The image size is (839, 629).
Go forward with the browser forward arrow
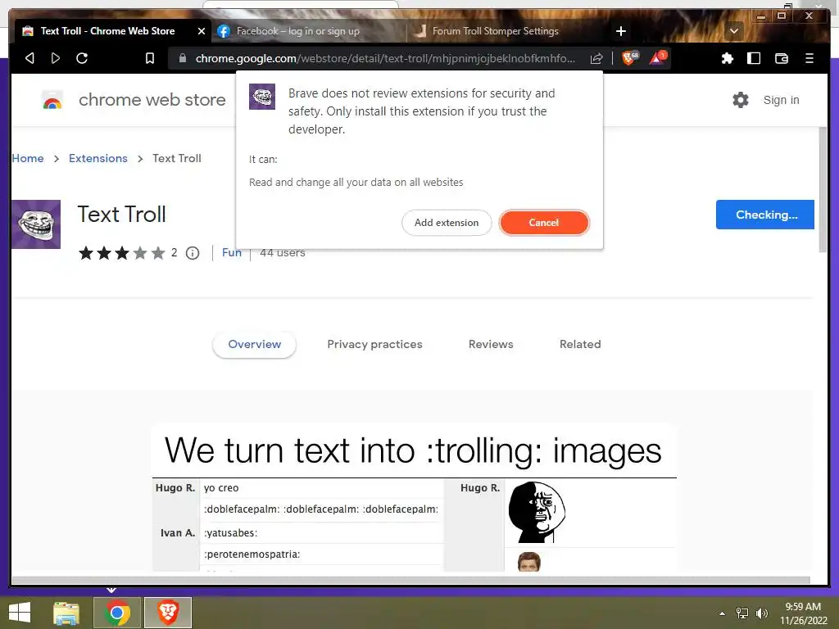tap(56, 58)
